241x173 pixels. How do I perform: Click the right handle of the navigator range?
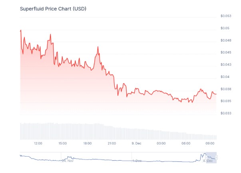point(216,157)
